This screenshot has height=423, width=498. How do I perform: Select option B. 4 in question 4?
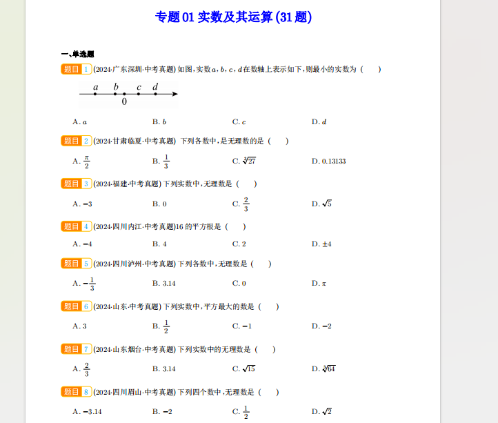159,244
